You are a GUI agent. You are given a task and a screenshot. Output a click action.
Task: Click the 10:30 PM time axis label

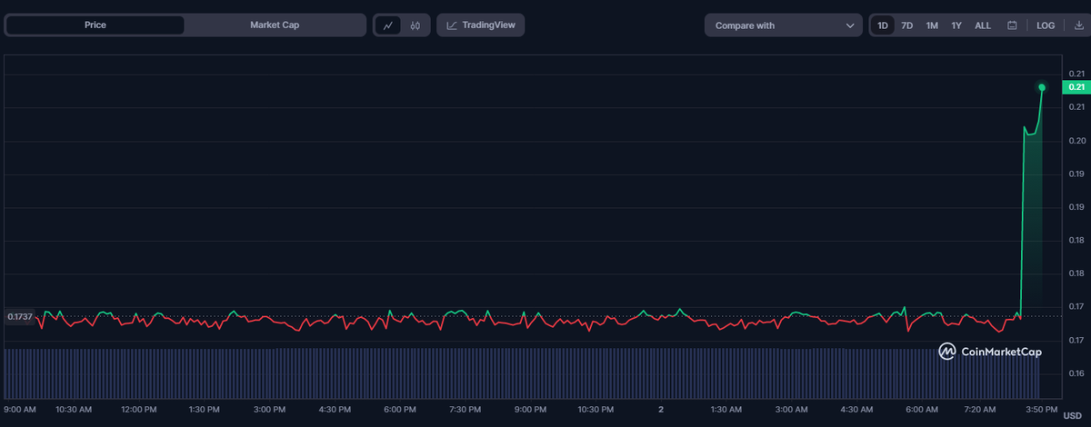[596, 410]
